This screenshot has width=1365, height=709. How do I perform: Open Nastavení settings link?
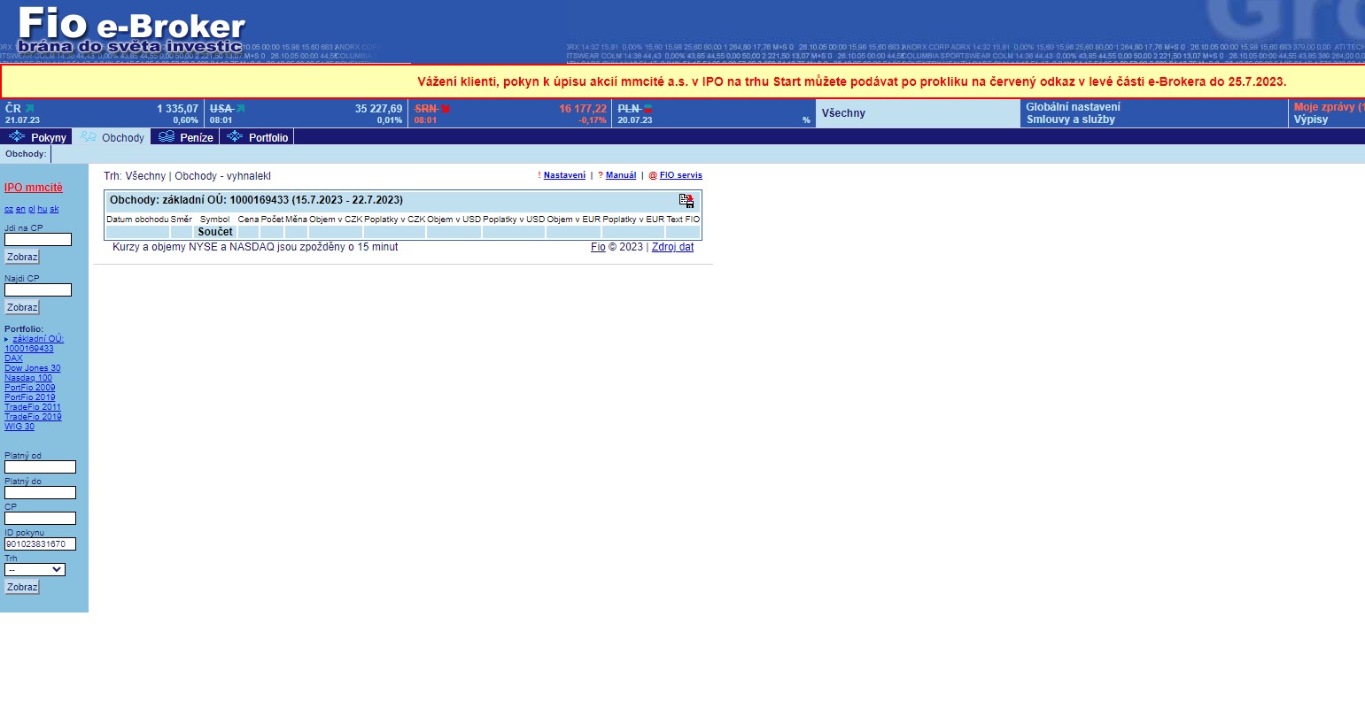pyautogui.click(x=564, y=175)
